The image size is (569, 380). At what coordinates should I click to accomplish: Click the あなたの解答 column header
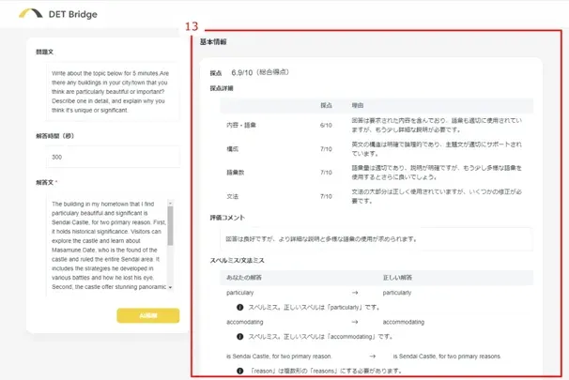pyautogui.click(x=244, y=278)
